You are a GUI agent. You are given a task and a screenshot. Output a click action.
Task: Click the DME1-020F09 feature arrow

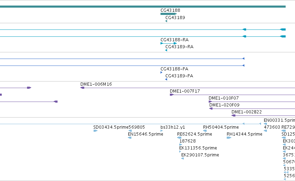click(211, 109)
